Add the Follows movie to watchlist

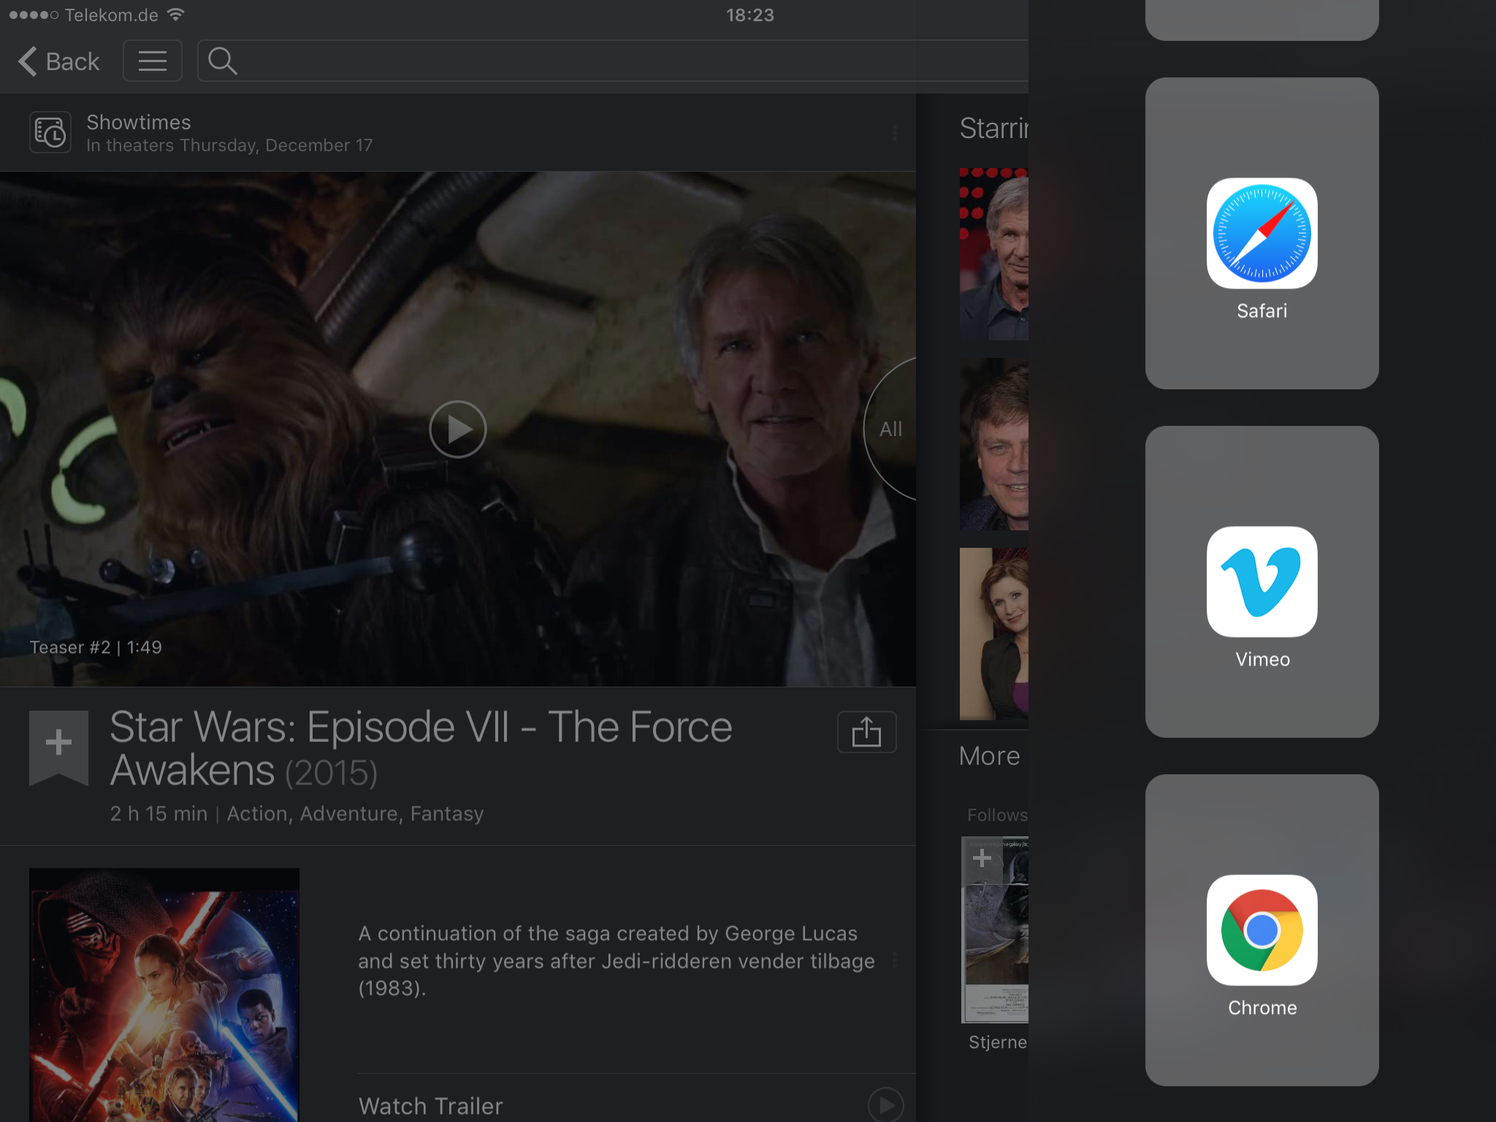tap(982, 858)
